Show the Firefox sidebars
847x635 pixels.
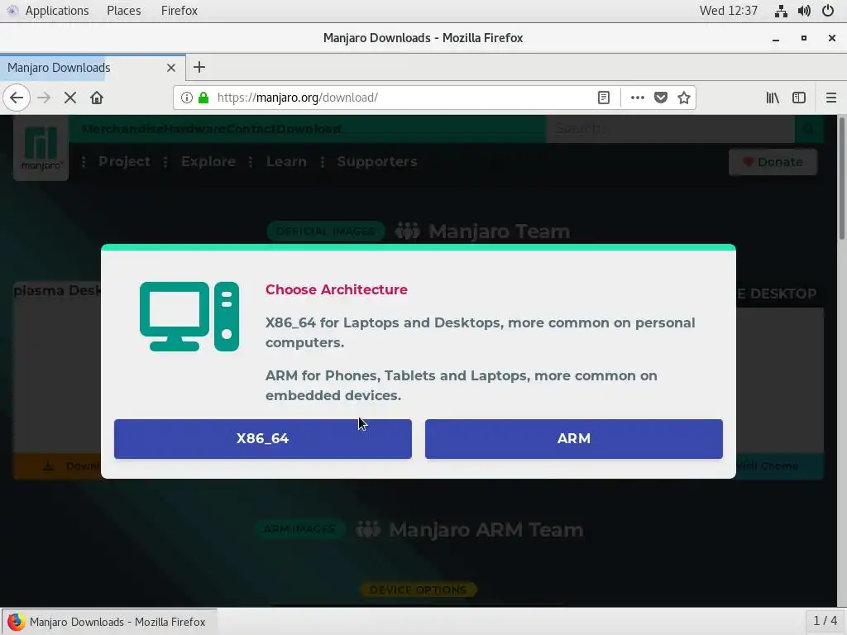tap(799, 98)
